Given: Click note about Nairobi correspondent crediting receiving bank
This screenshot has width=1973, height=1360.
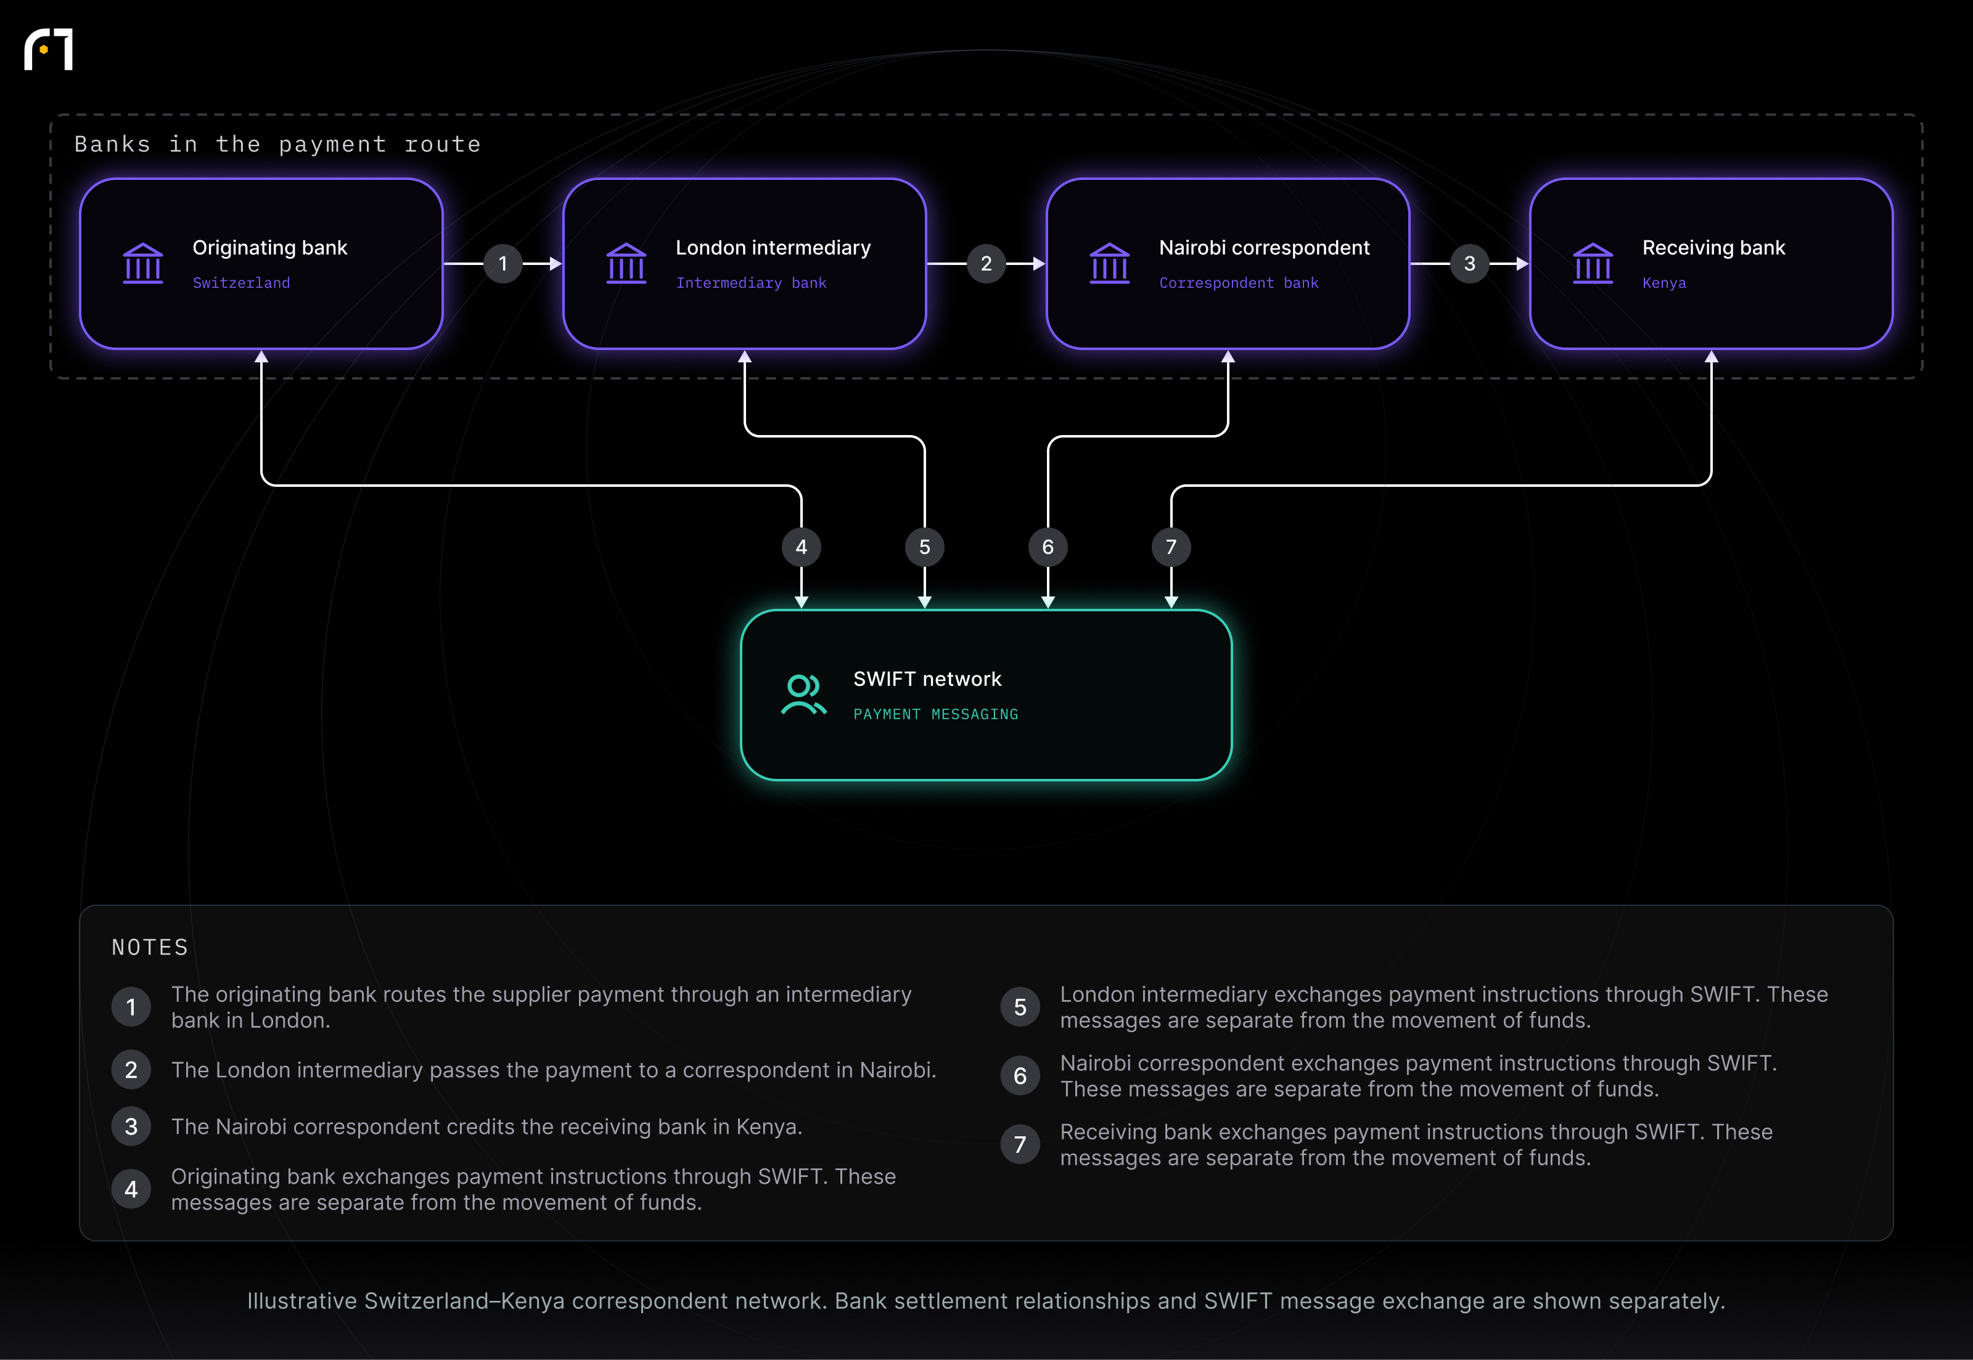Looking at the screenshot, I should point(487,1126).
